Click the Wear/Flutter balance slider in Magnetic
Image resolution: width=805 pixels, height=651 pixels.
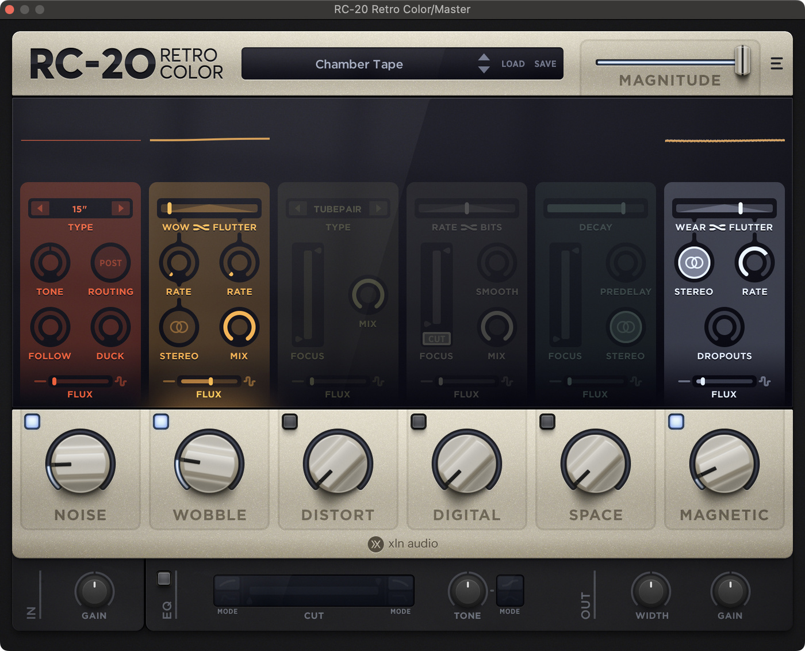coord(724,208)
